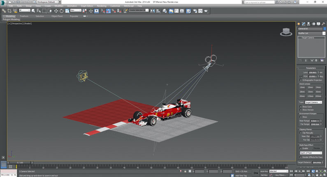Click the Multi-Pass Preview button
The width and height of the screenshot is (327, 177).
(x=317, y=148)
